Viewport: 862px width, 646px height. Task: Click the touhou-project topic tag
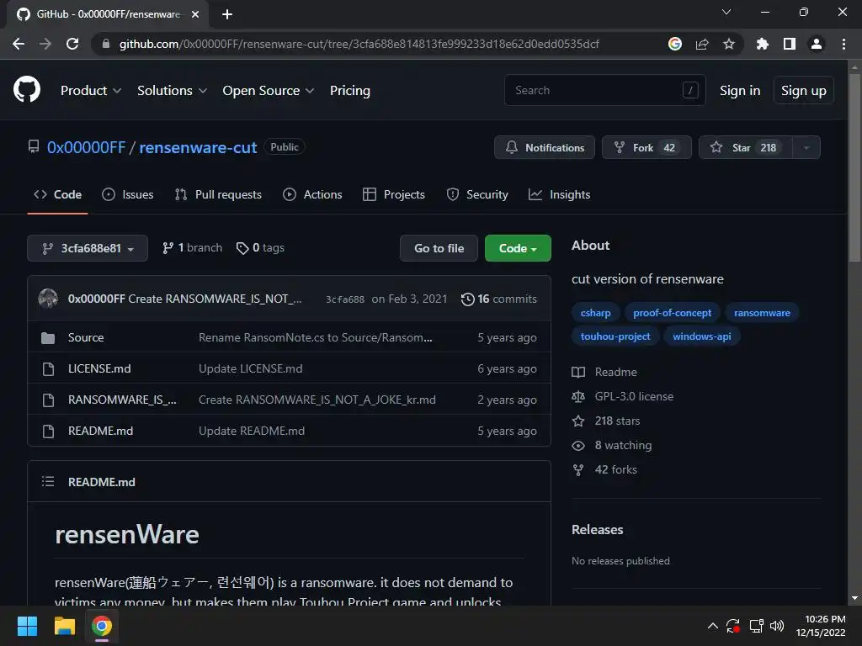coord(615,336)
